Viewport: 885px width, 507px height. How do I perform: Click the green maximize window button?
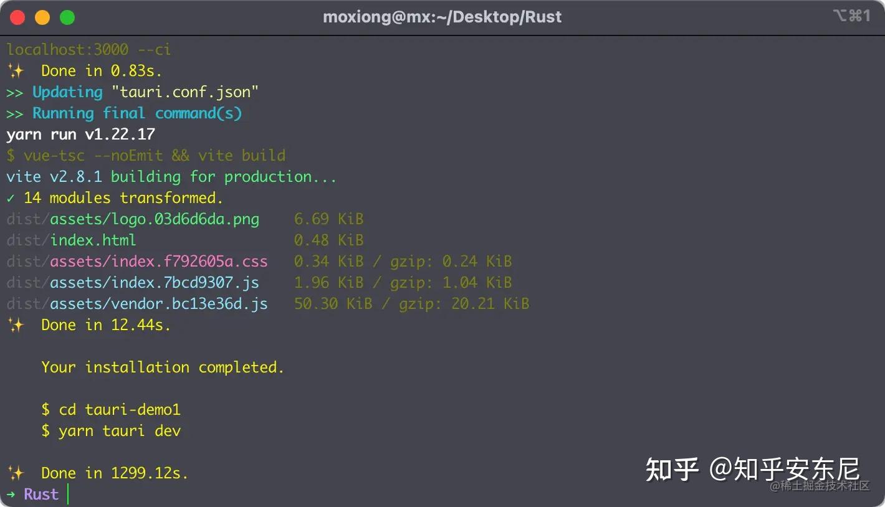pyautogui.click(x=67, y=17)
